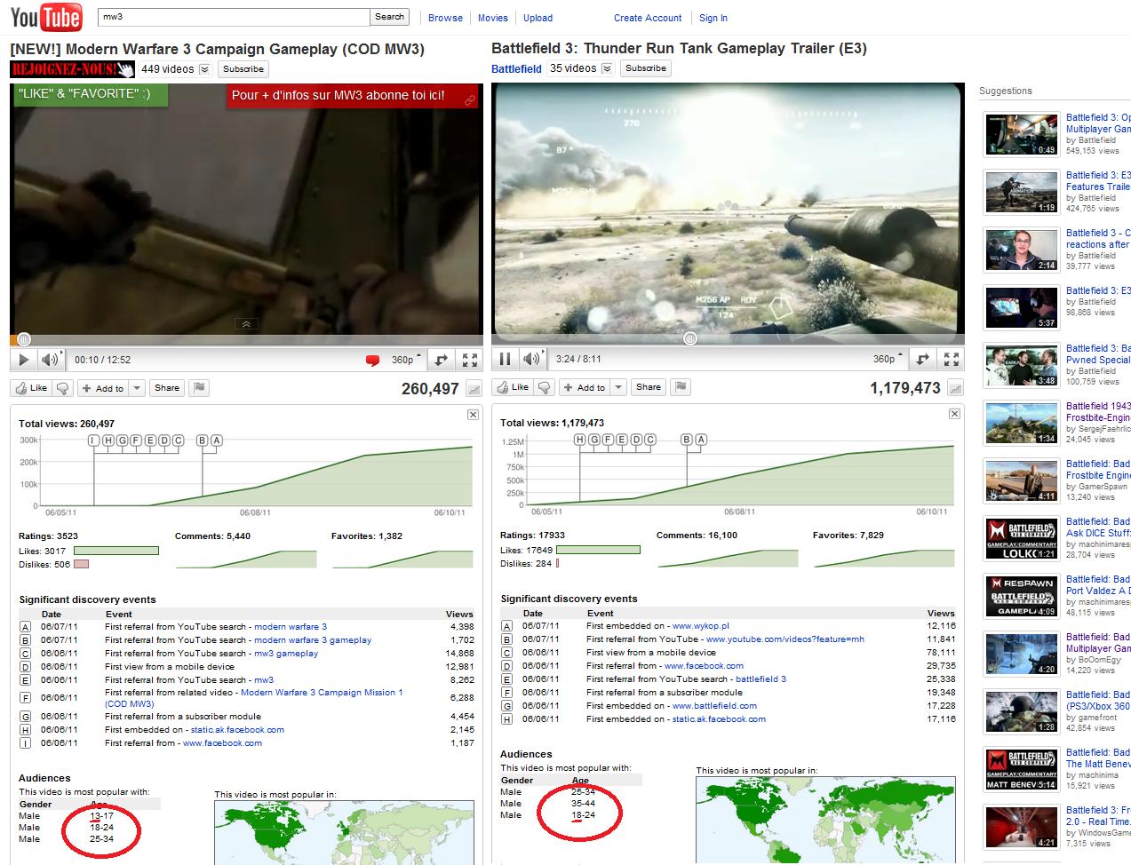Click Create Account
The height and width of the screenshot is (865, 1131).
click(648, 18)
